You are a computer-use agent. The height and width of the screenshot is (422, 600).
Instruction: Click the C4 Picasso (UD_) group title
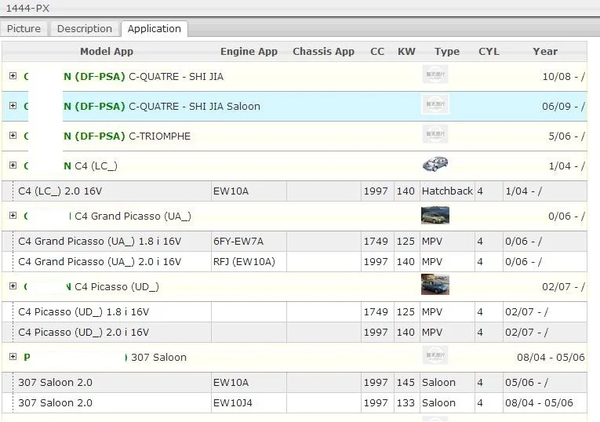(x=117, y=287)
